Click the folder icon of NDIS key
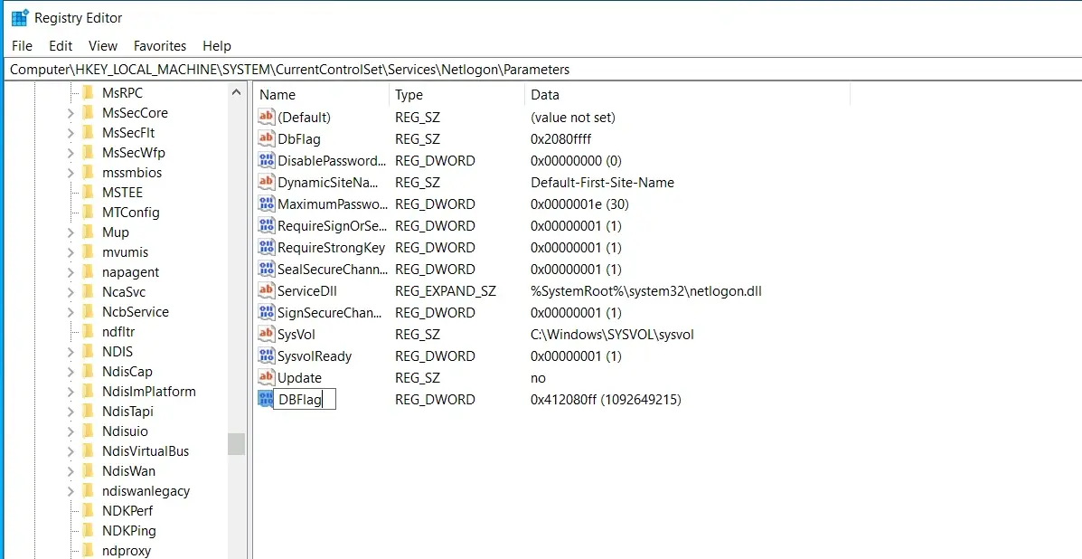This screenshot has height=559, width=1082. (x=88, y=351)
